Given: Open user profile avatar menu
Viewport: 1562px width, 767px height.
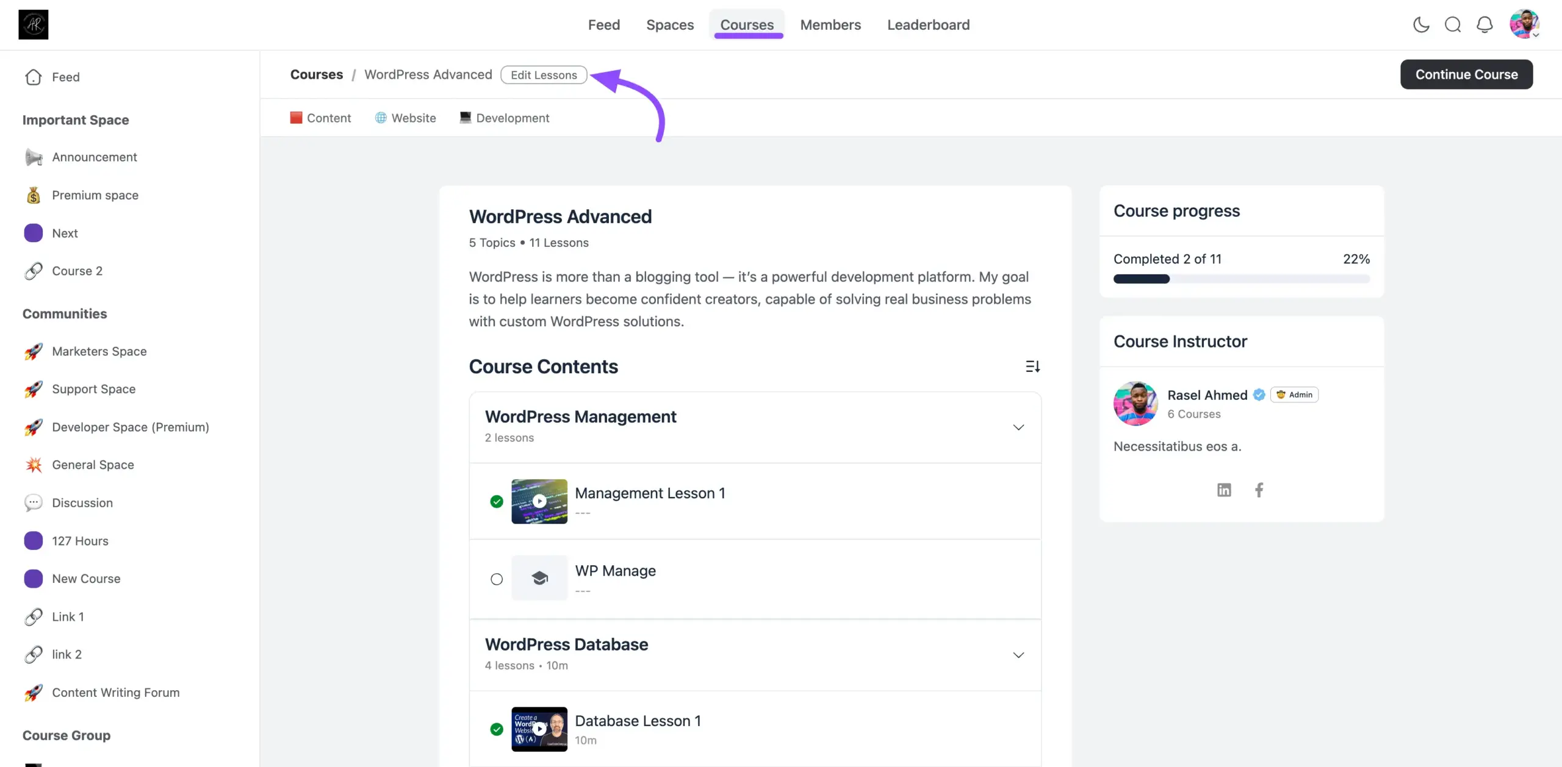Looking at the screenshot, I should coord(1524,24).
